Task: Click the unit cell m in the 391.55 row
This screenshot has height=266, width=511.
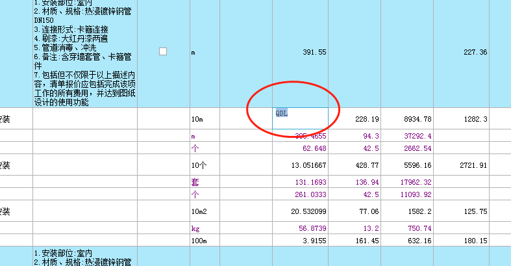Action: click(x=193, y=53)
